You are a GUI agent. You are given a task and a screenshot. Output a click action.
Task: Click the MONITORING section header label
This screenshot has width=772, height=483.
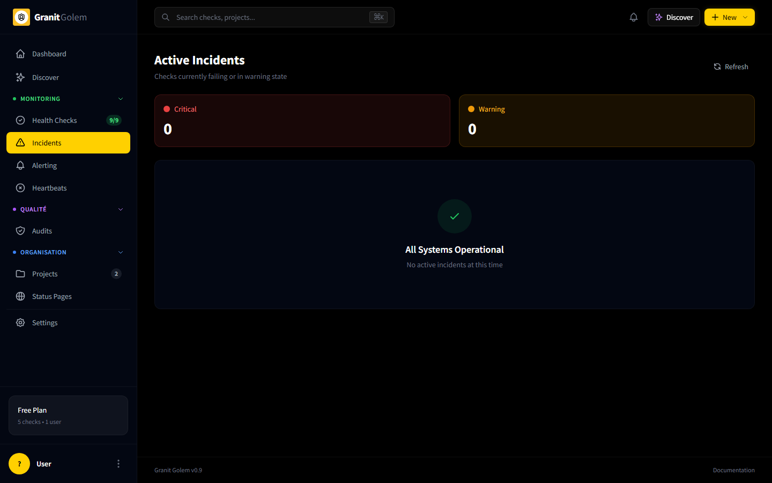(x=40, y=99)
